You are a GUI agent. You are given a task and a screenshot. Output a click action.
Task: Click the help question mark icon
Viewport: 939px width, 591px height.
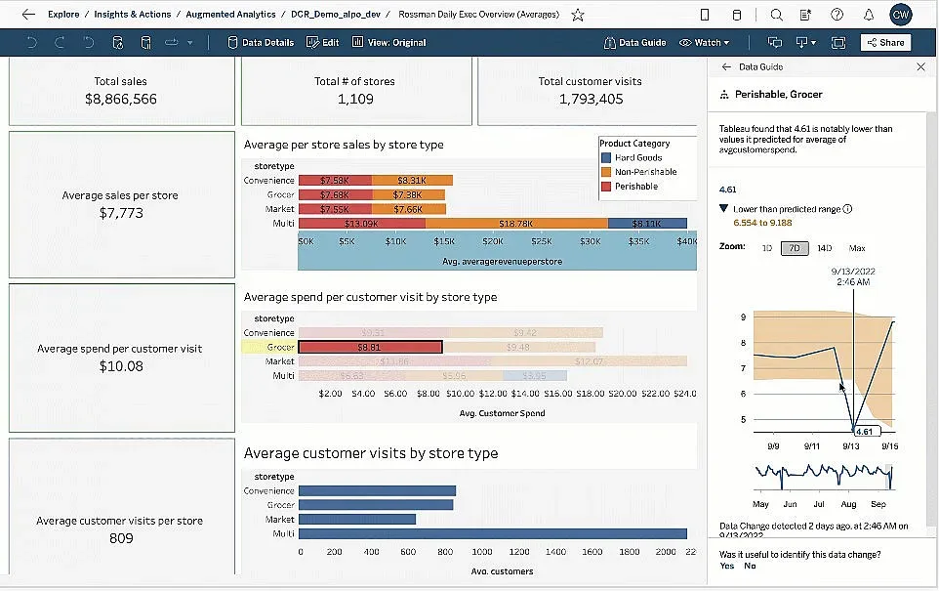point(837,15)
